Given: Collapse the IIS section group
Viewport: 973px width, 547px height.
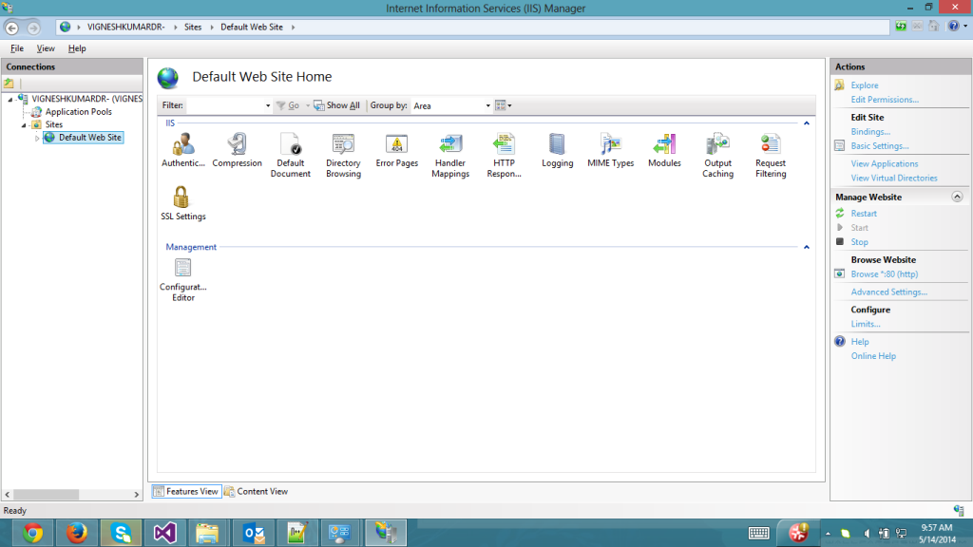Looking at the screenshot, I should tap(807, 123).
